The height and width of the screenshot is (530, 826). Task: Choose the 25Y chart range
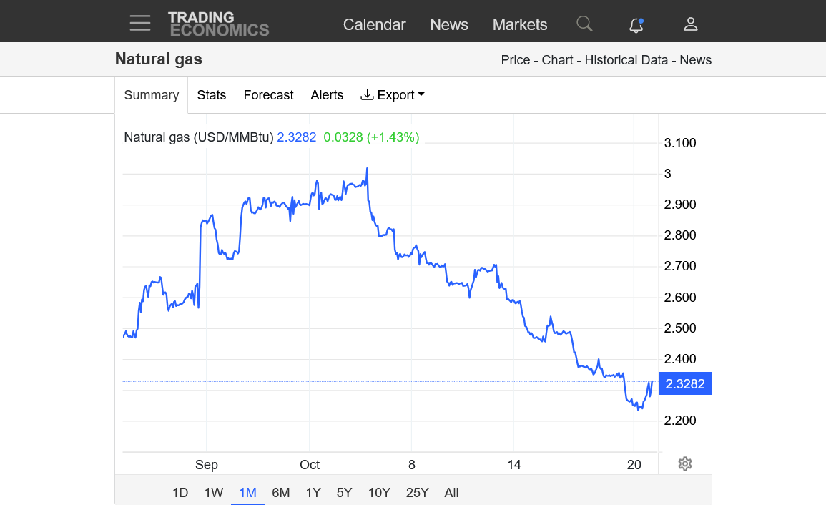click(417, 493)
